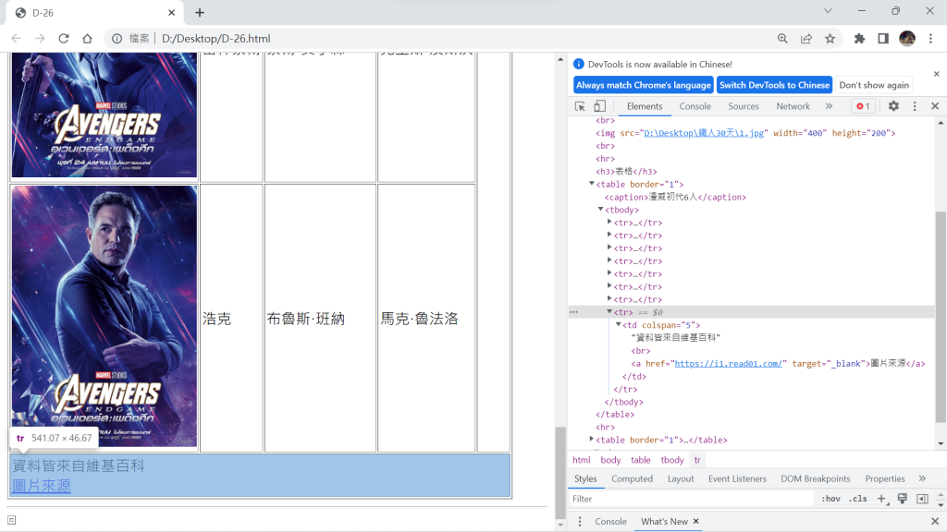
Task: Select the h3 表格 element line
Action: coord(626,171)
